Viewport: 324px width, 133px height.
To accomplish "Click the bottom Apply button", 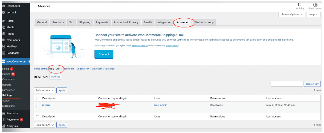I will coord(62,125).
